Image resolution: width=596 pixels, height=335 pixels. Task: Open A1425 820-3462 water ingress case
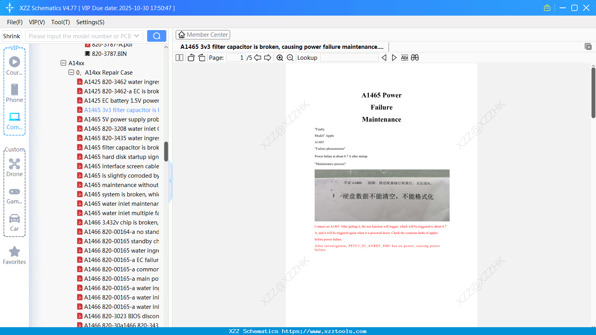118,82
